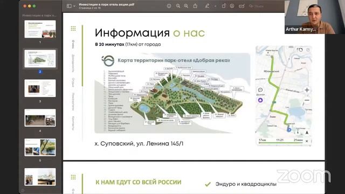
Task: Open the form filling tool icon
Action: click(x=241, y=6)
